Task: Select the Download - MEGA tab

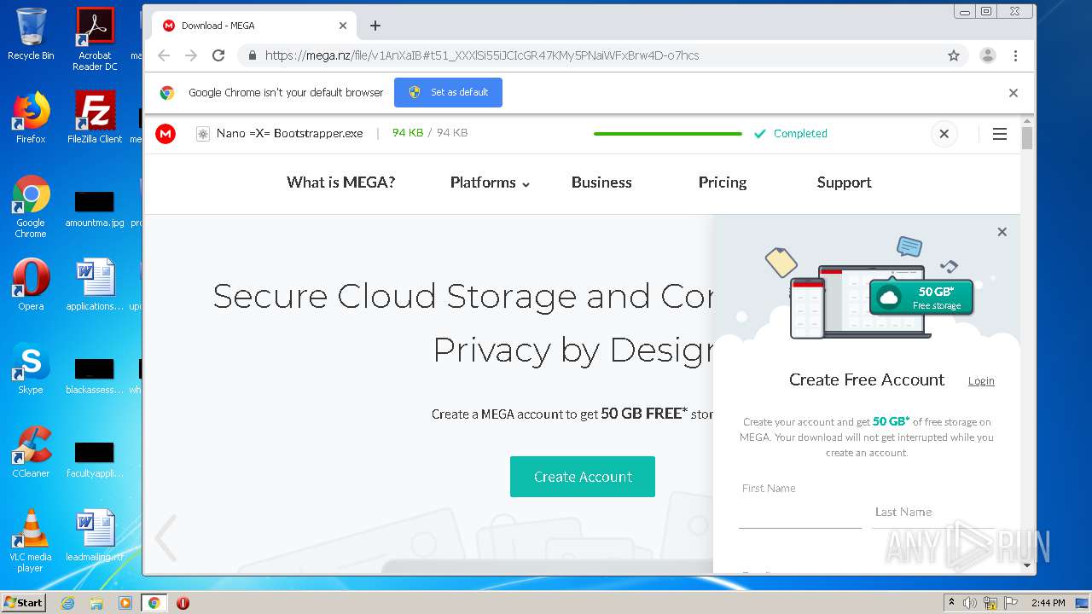Action: coord(254,26)
